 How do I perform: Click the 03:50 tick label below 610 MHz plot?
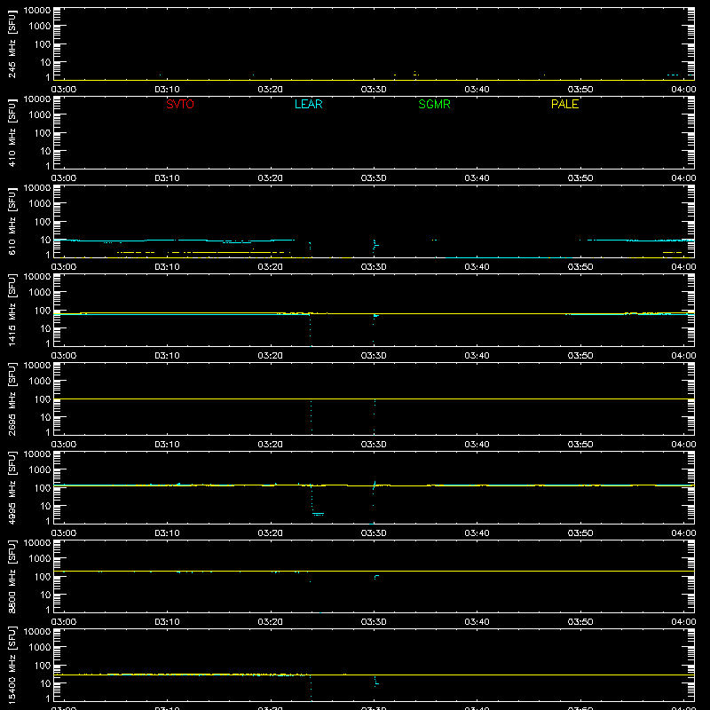click(x=580, y=267)
